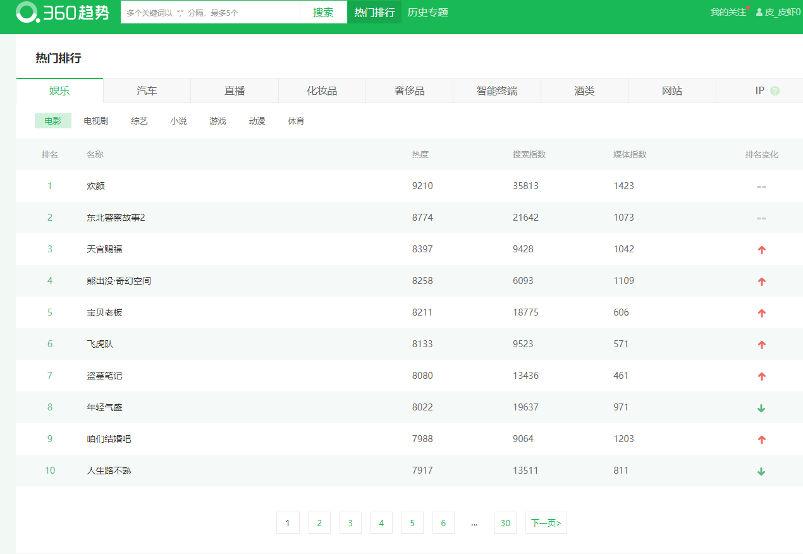Open the 化妆品 category tab
This screenshot has width=803, height=554.
pyautogui.click(x=322, y=91)
